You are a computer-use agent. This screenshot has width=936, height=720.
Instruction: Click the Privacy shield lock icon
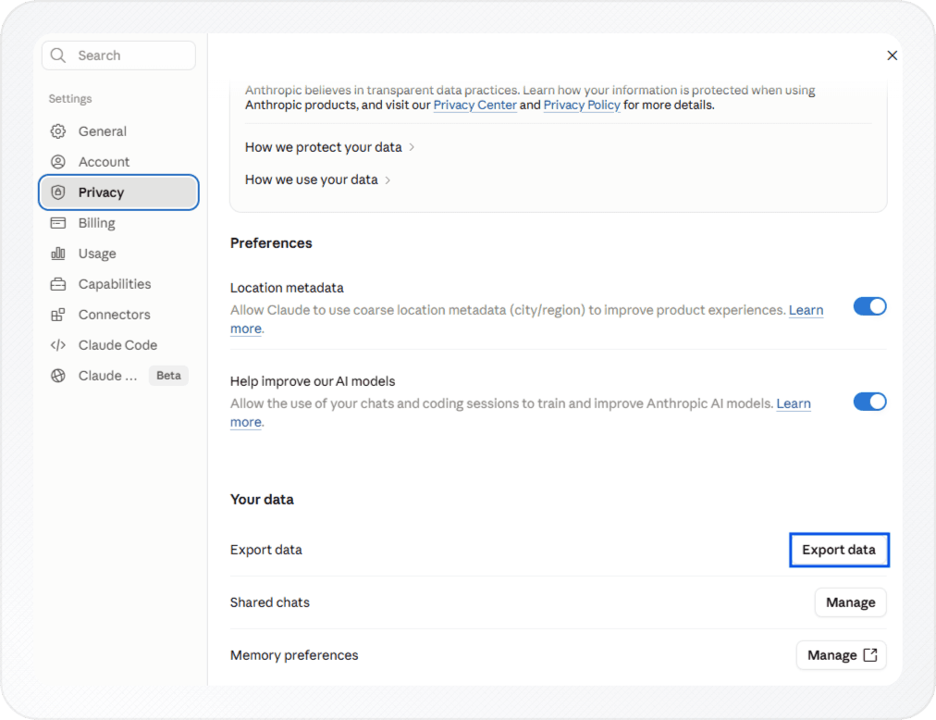click(x=58, y=192)
